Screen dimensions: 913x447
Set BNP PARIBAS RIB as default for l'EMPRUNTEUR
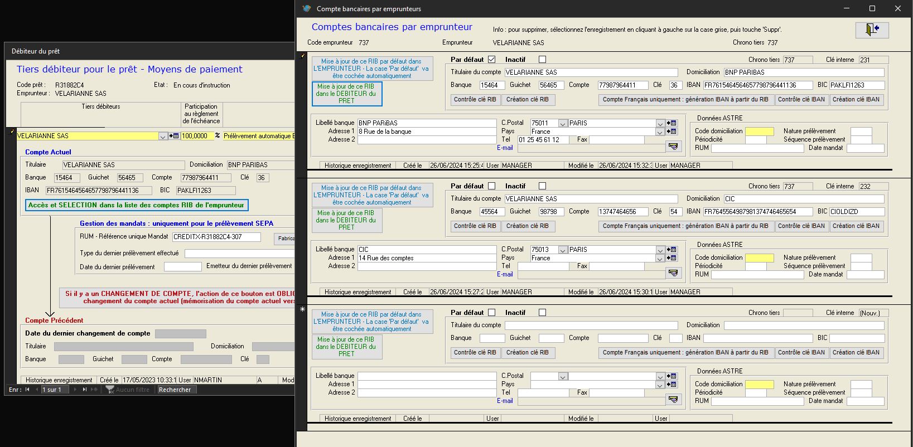tap(372, 69)
